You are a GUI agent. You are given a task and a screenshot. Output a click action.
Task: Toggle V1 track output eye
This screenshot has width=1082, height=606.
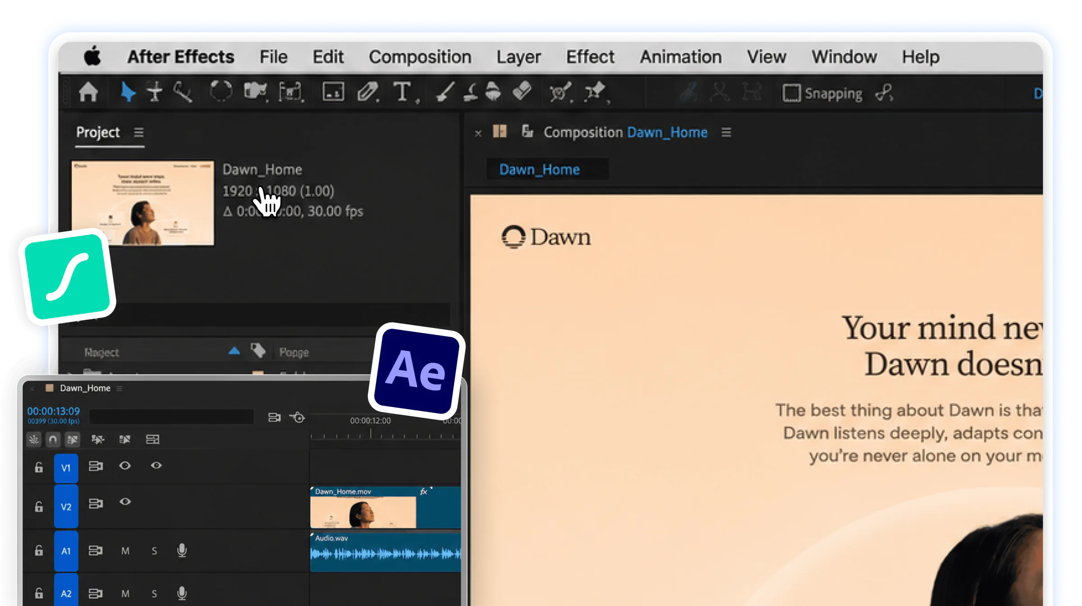[x=125, y=465]
